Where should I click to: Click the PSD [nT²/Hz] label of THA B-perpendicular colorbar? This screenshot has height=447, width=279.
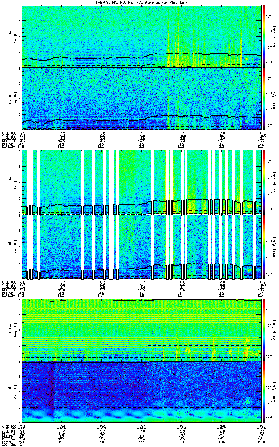275,37
